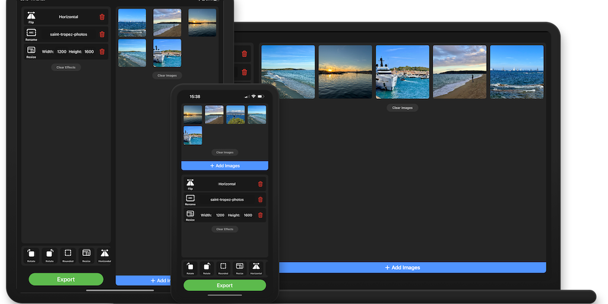Viewport: 608px width, 304px height.
Task: Tap the Resize tool on the phone toolbar
Action: tap(239, 268)
